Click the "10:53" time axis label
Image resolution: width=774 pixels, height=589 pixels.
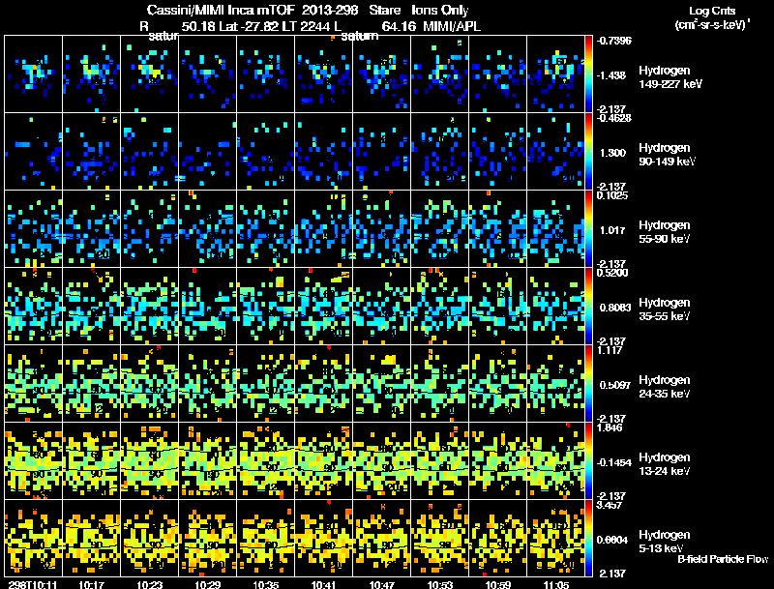(440, 584)
